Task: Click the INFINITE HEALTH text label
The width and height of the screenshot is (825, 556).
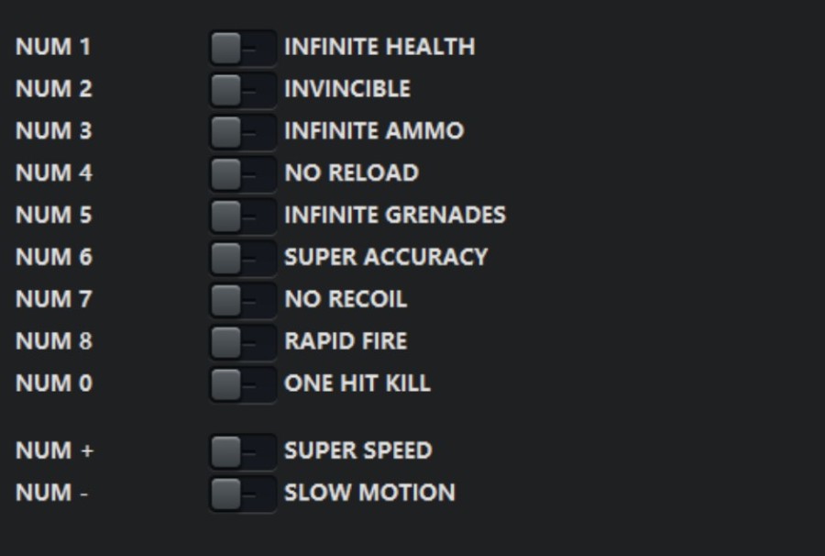Action: click(379, 47)
